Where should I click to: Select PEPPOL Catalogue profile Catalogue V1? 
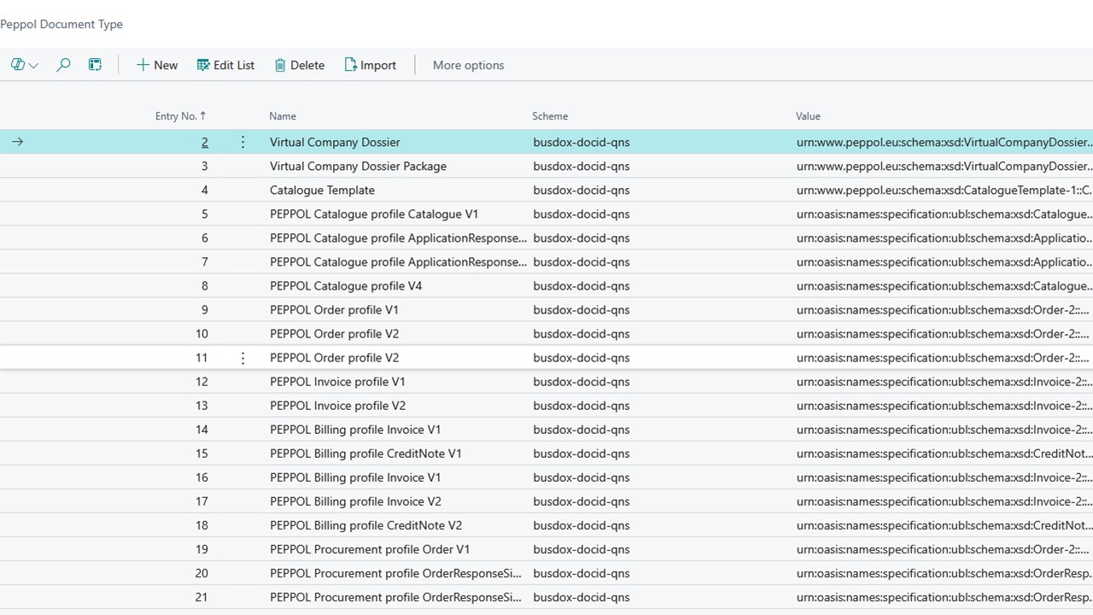(376, 214)
